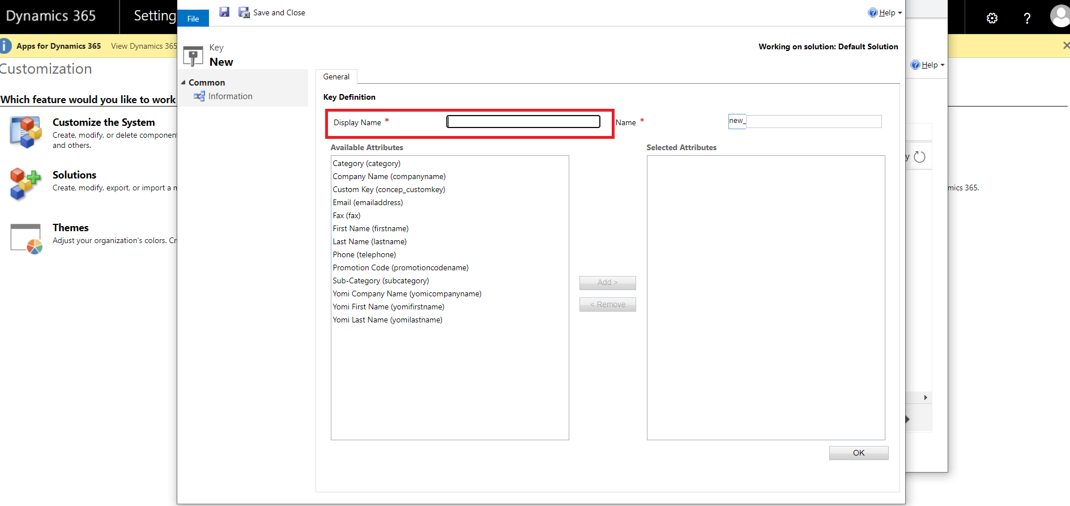Dismiss the yellow notification bar
The image size is (1070, 506).
pyautogui.click(x=1065, y=45)
